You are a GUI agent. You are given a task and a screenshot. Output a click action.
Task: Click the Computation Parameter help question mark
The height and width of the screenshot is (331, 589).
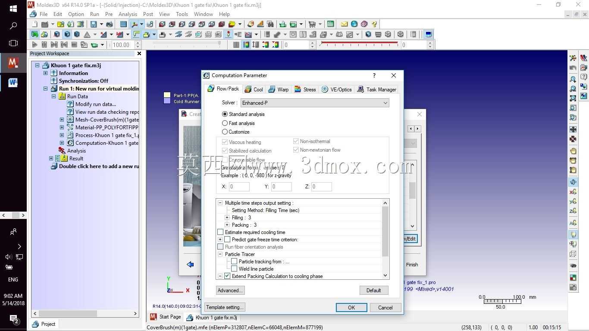click(374, 75)
